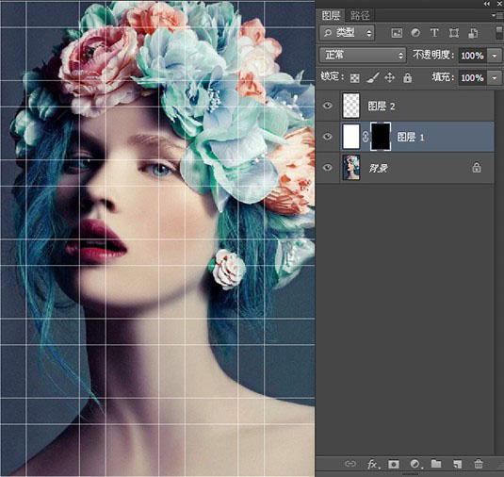Add a layer mask using the bottom icon
Image resolution: width=504 pixels, height=477 pixels.
(x=394, y=464)
